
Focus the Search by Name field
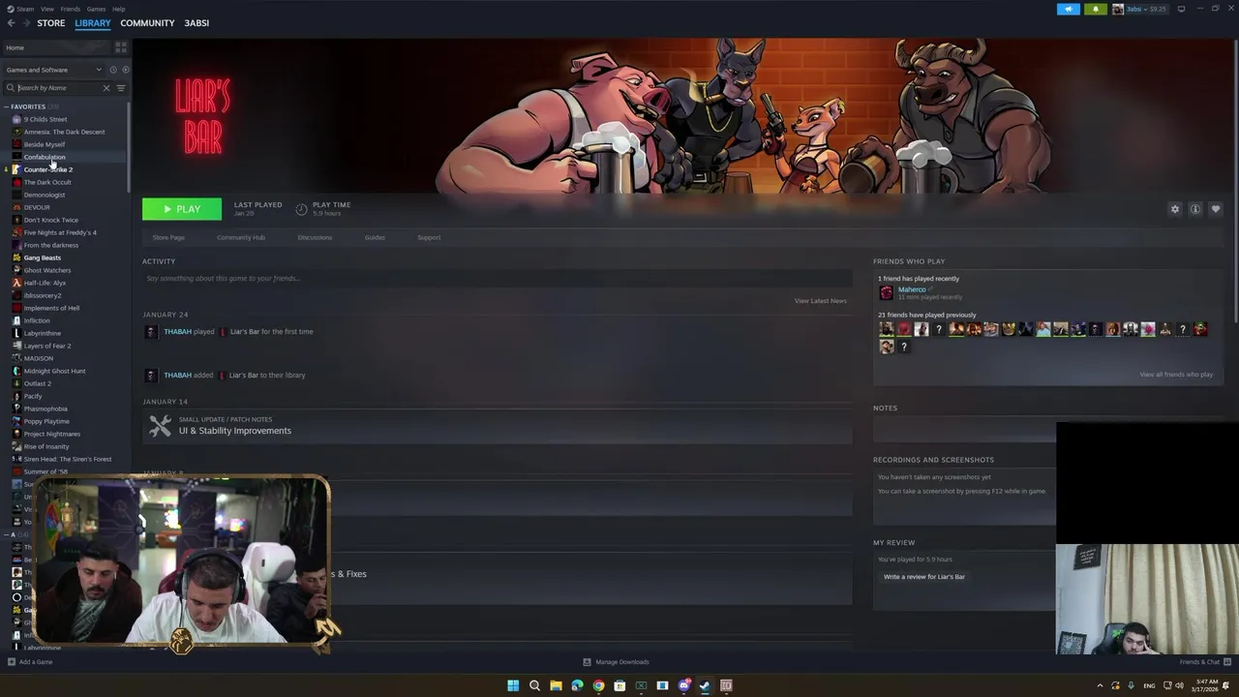click(58, 88)
